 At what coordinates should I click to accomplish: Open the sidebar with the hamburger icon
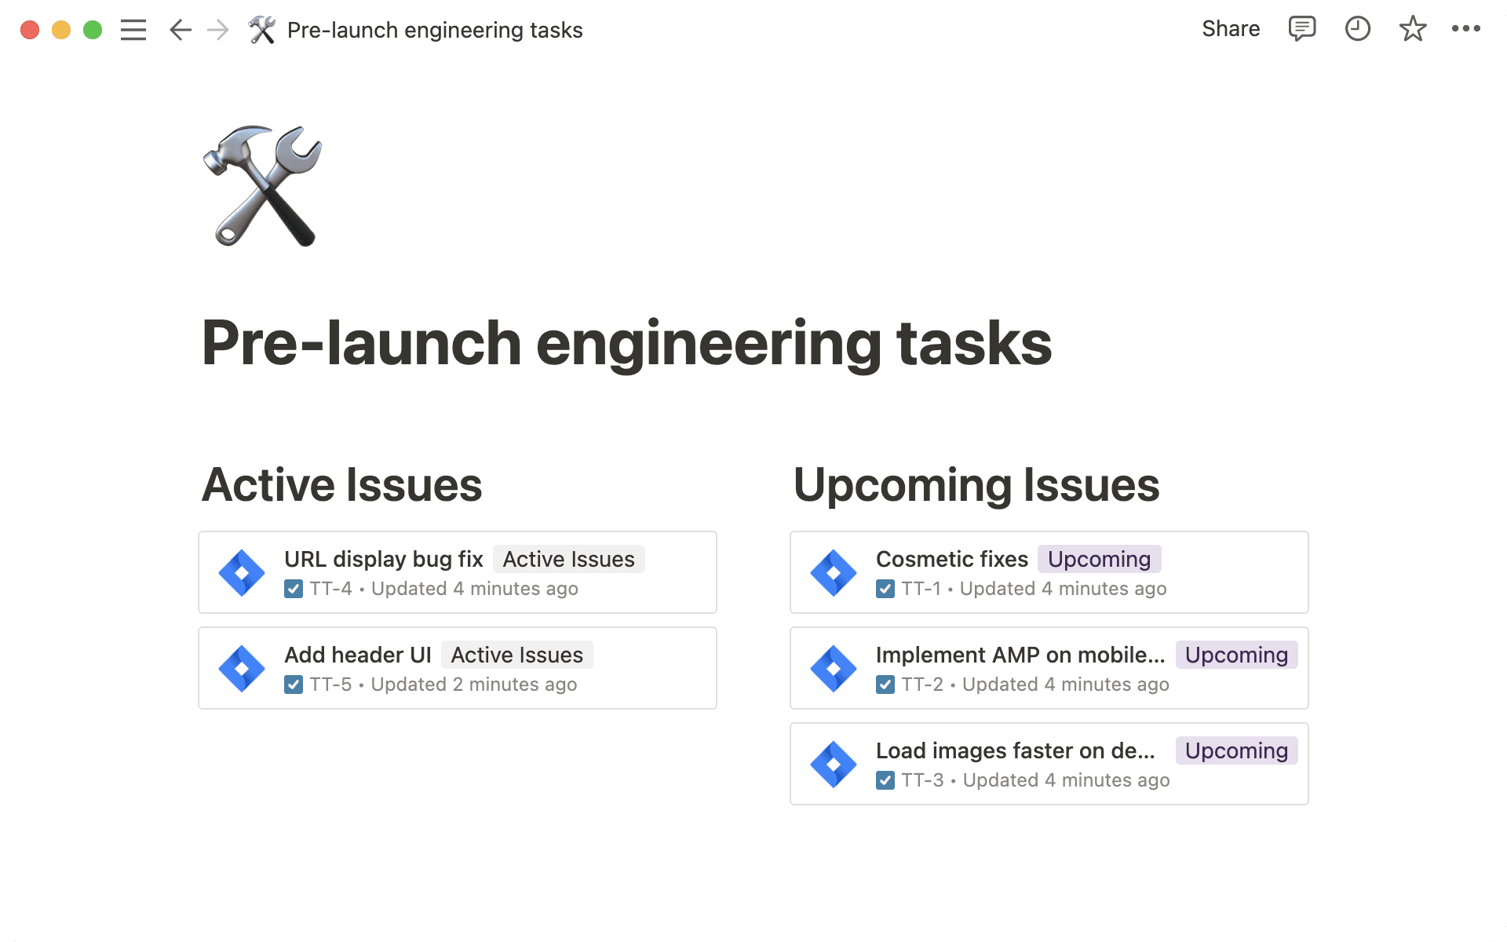(133, 29)
